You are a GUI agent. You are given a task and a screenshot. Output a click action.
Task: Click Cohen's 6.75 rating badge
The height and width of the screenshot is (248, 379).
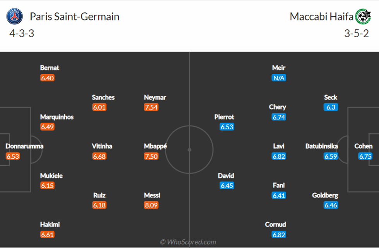[365, 156]
